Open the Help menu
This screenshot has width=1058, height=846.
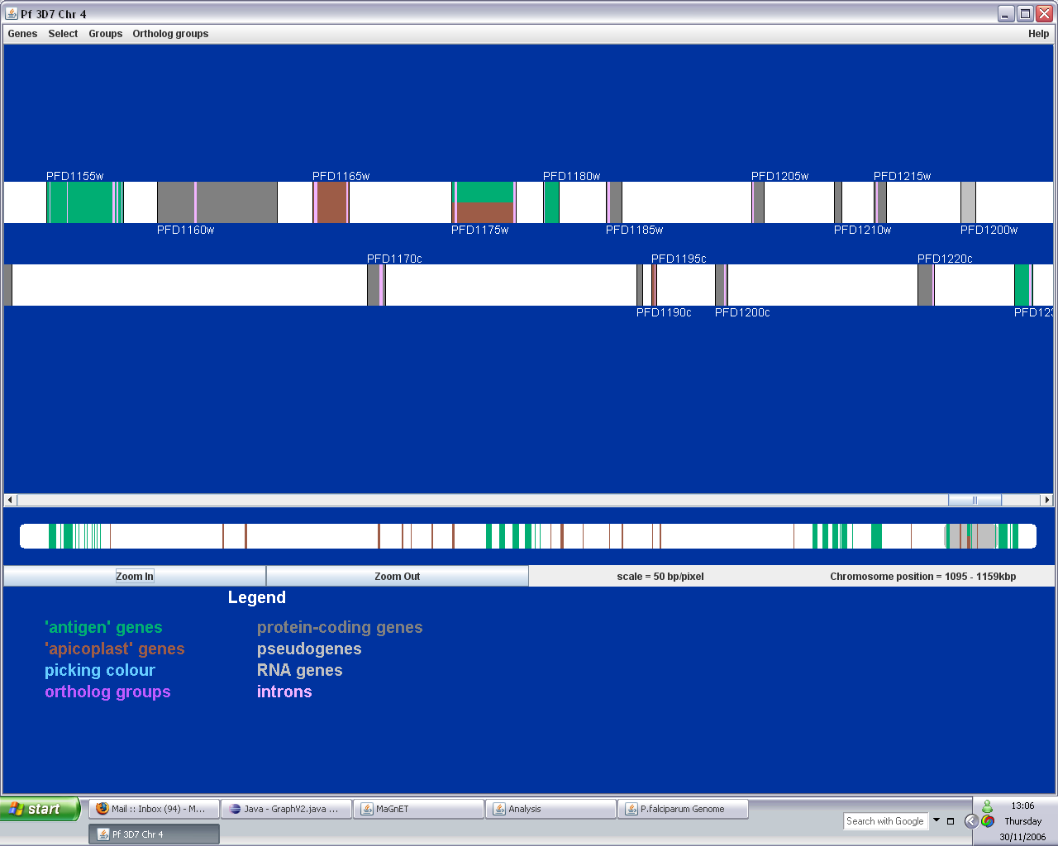[x=1038, y=34]
